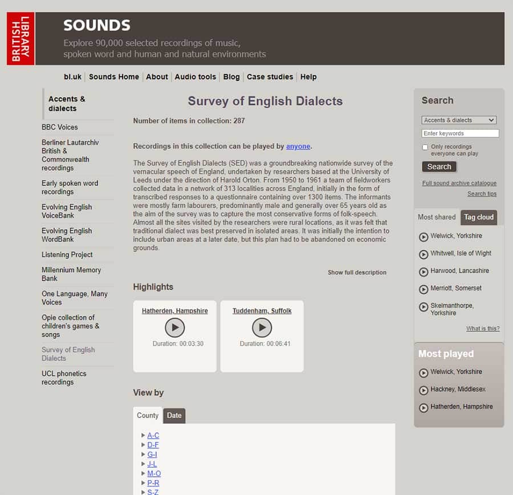Switch to the Tag cloud tab
Screen dimensions: 513x495
pos(479,217)
